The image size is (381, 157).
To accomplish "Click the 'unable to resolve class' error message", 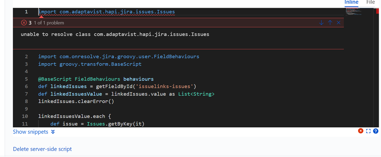I will pyautogui.click(x=115, y=34).
